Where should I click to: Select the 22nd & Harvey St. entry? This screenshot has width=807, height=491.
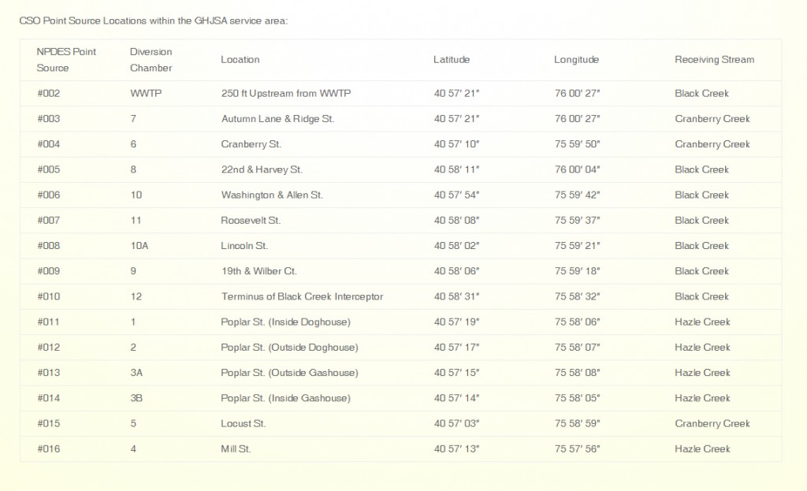pyautogui.click(x=262, y=169)
